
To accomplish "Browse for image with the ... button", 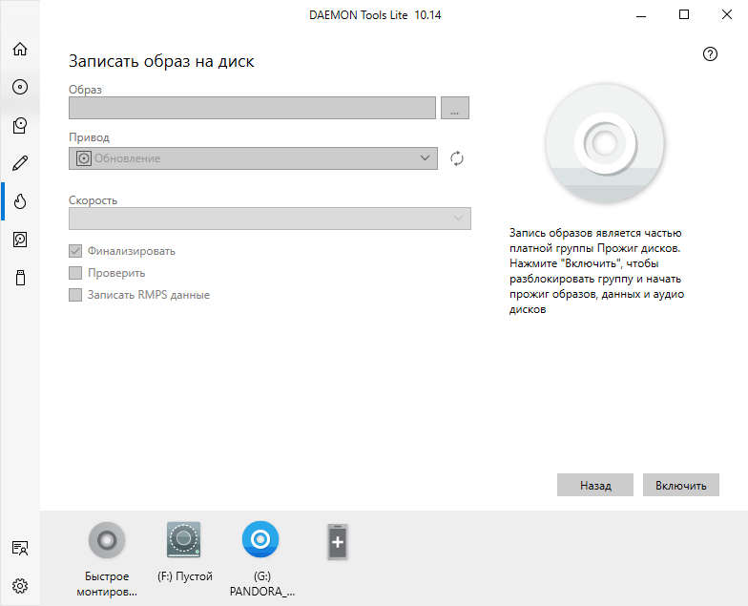I will click(x=454, y=108).
